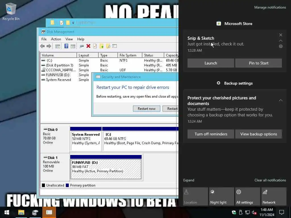
Task: Toggle the console tree pane toolbar icon
Action: [58, 46]
